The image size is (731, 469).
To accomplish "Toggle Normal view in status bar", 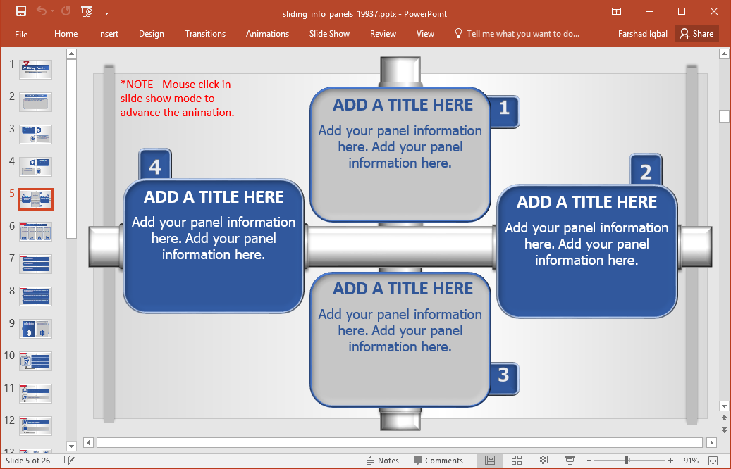I will click(490, 461).
